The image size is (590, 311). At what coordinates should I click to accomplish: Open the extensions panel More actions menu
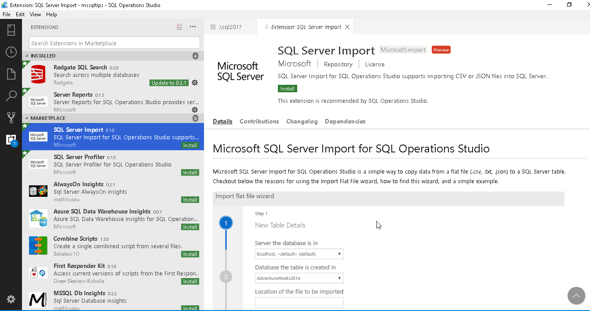(193, 27)
